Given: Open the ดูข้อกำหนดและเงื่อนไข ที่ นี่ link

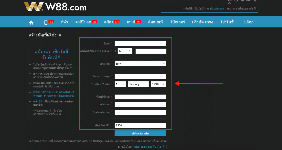Looking at the screenshot, I should click(x=150, y=147).
